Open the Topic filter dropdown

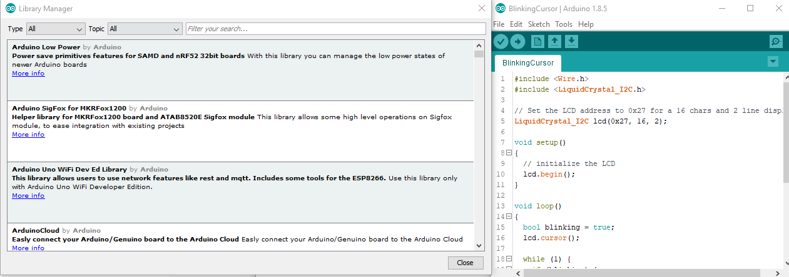click(144, 29)
